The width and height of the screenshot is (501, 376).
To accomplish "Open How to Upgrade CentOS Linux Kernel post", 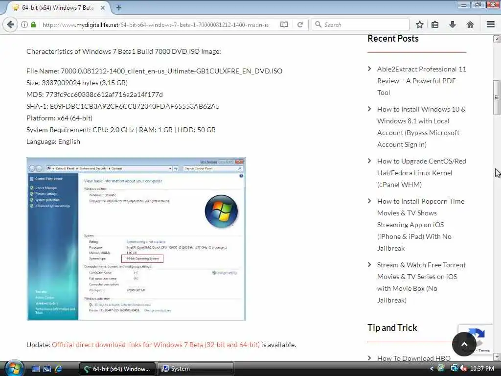I will [x=421, y=173].
